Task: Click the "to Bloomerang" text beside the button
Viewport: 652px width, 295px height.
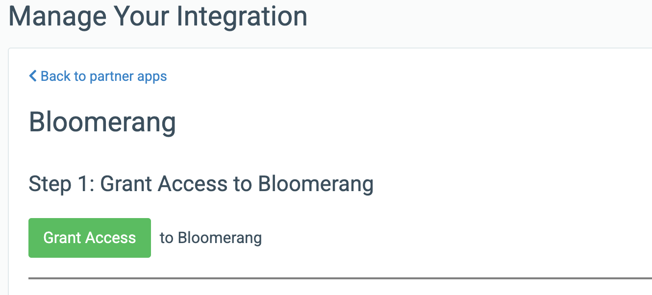Action: (211, 238)
